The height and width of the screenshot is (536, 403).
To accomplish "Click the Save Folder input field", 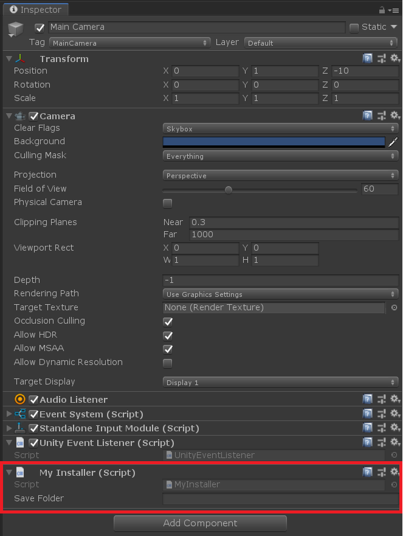I will 280,499.
